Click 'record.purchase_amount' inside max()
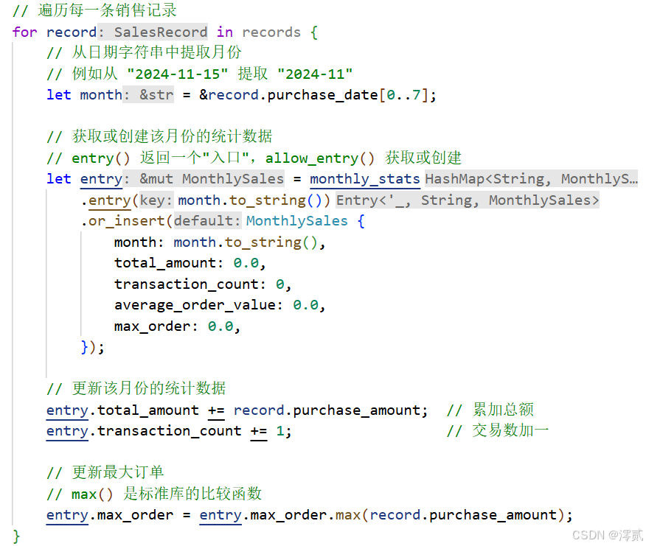 (x=462, y=515)
